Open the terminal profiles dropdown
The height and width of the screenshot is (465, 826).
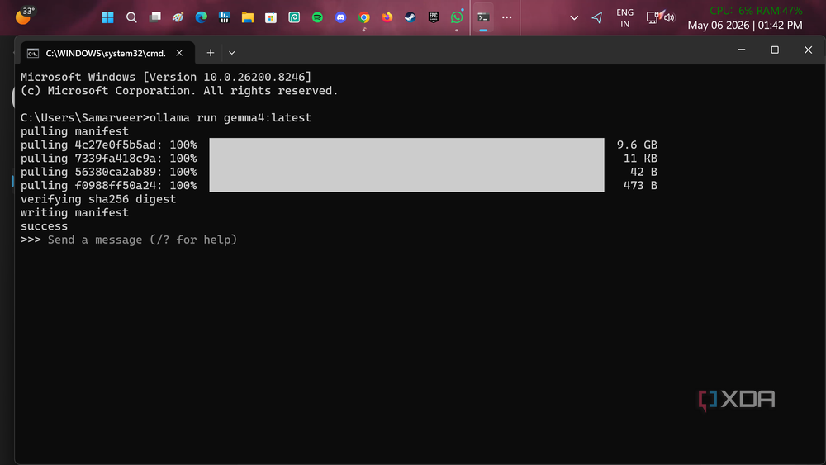pos(232,53)
